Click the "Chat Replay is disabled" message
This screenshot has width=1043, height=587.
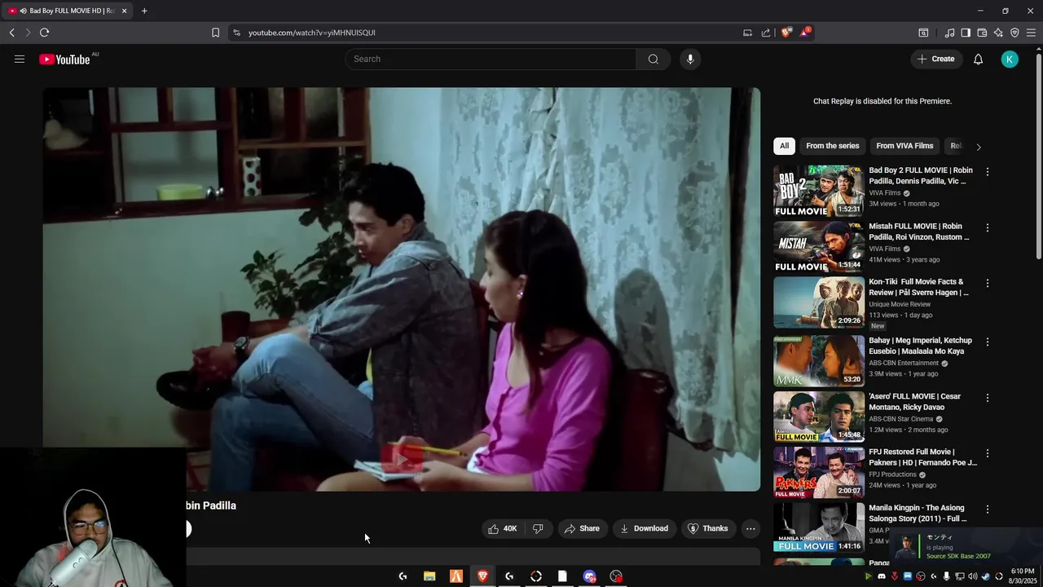882,101
